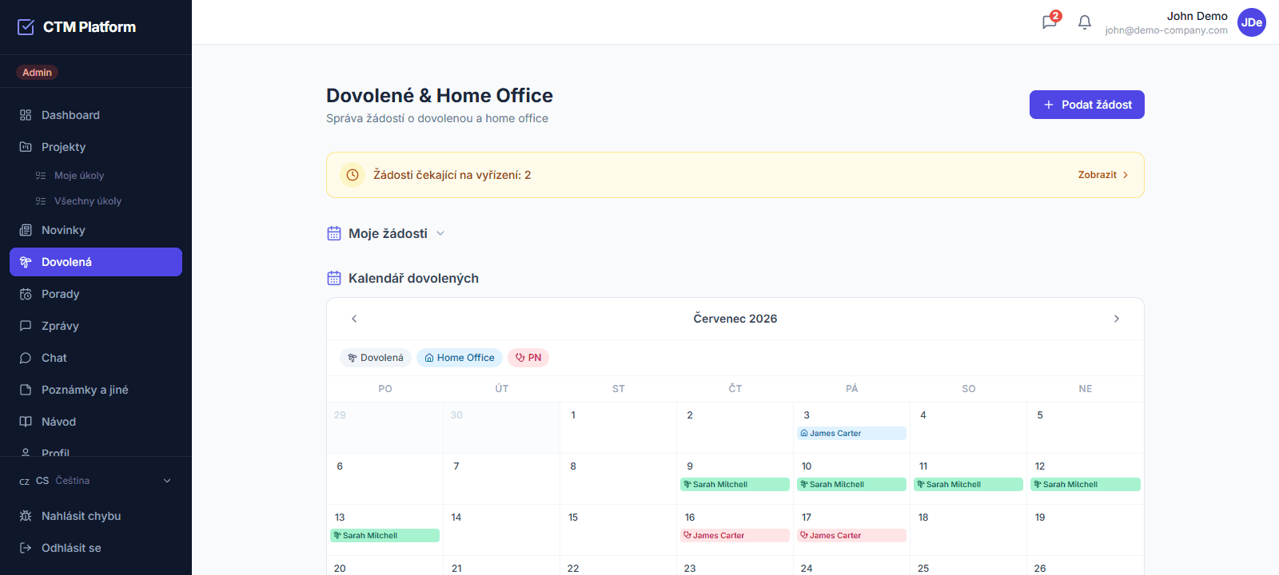The width and height of the screenshot is (1279, 575).
Task: Open Návod in the sidebar
Action: [96, 422]
